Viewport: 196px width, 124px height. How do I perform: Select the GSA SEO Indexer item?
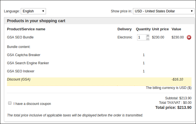coord(21,71)
